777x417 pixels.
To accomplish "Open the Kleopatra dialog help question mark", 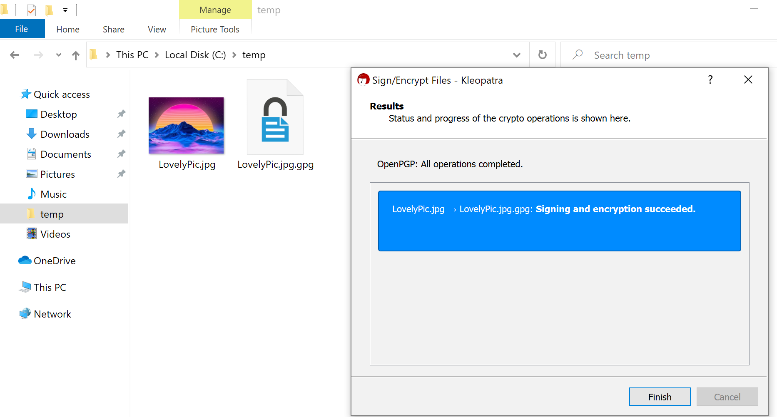I will (710, 79).
